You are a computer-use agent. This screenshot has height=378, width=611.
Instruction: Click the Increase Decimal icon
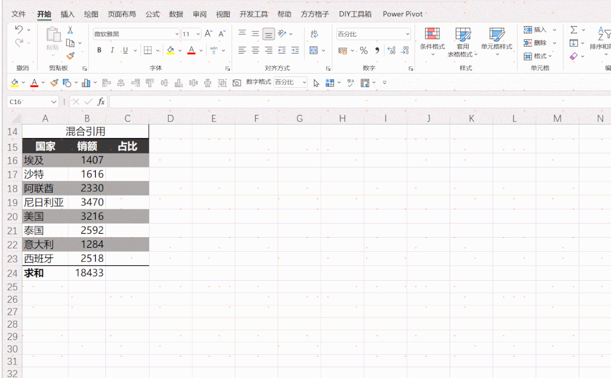coord(392,50)
